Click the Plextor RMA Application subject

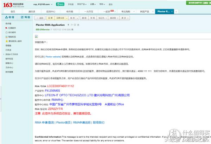click(x=50, y=25)
